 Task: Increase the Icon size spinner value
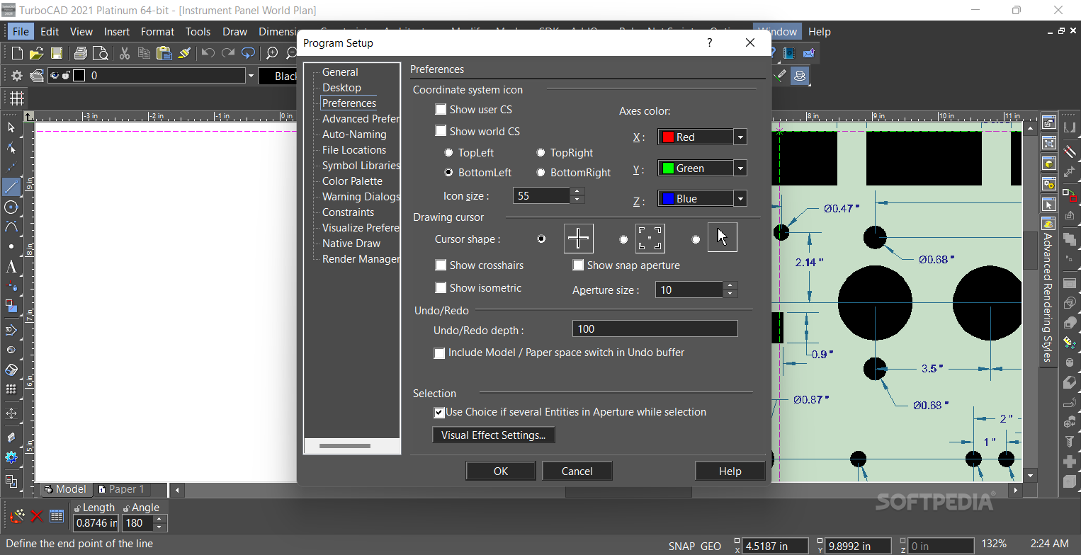click(x=577, y=191)
